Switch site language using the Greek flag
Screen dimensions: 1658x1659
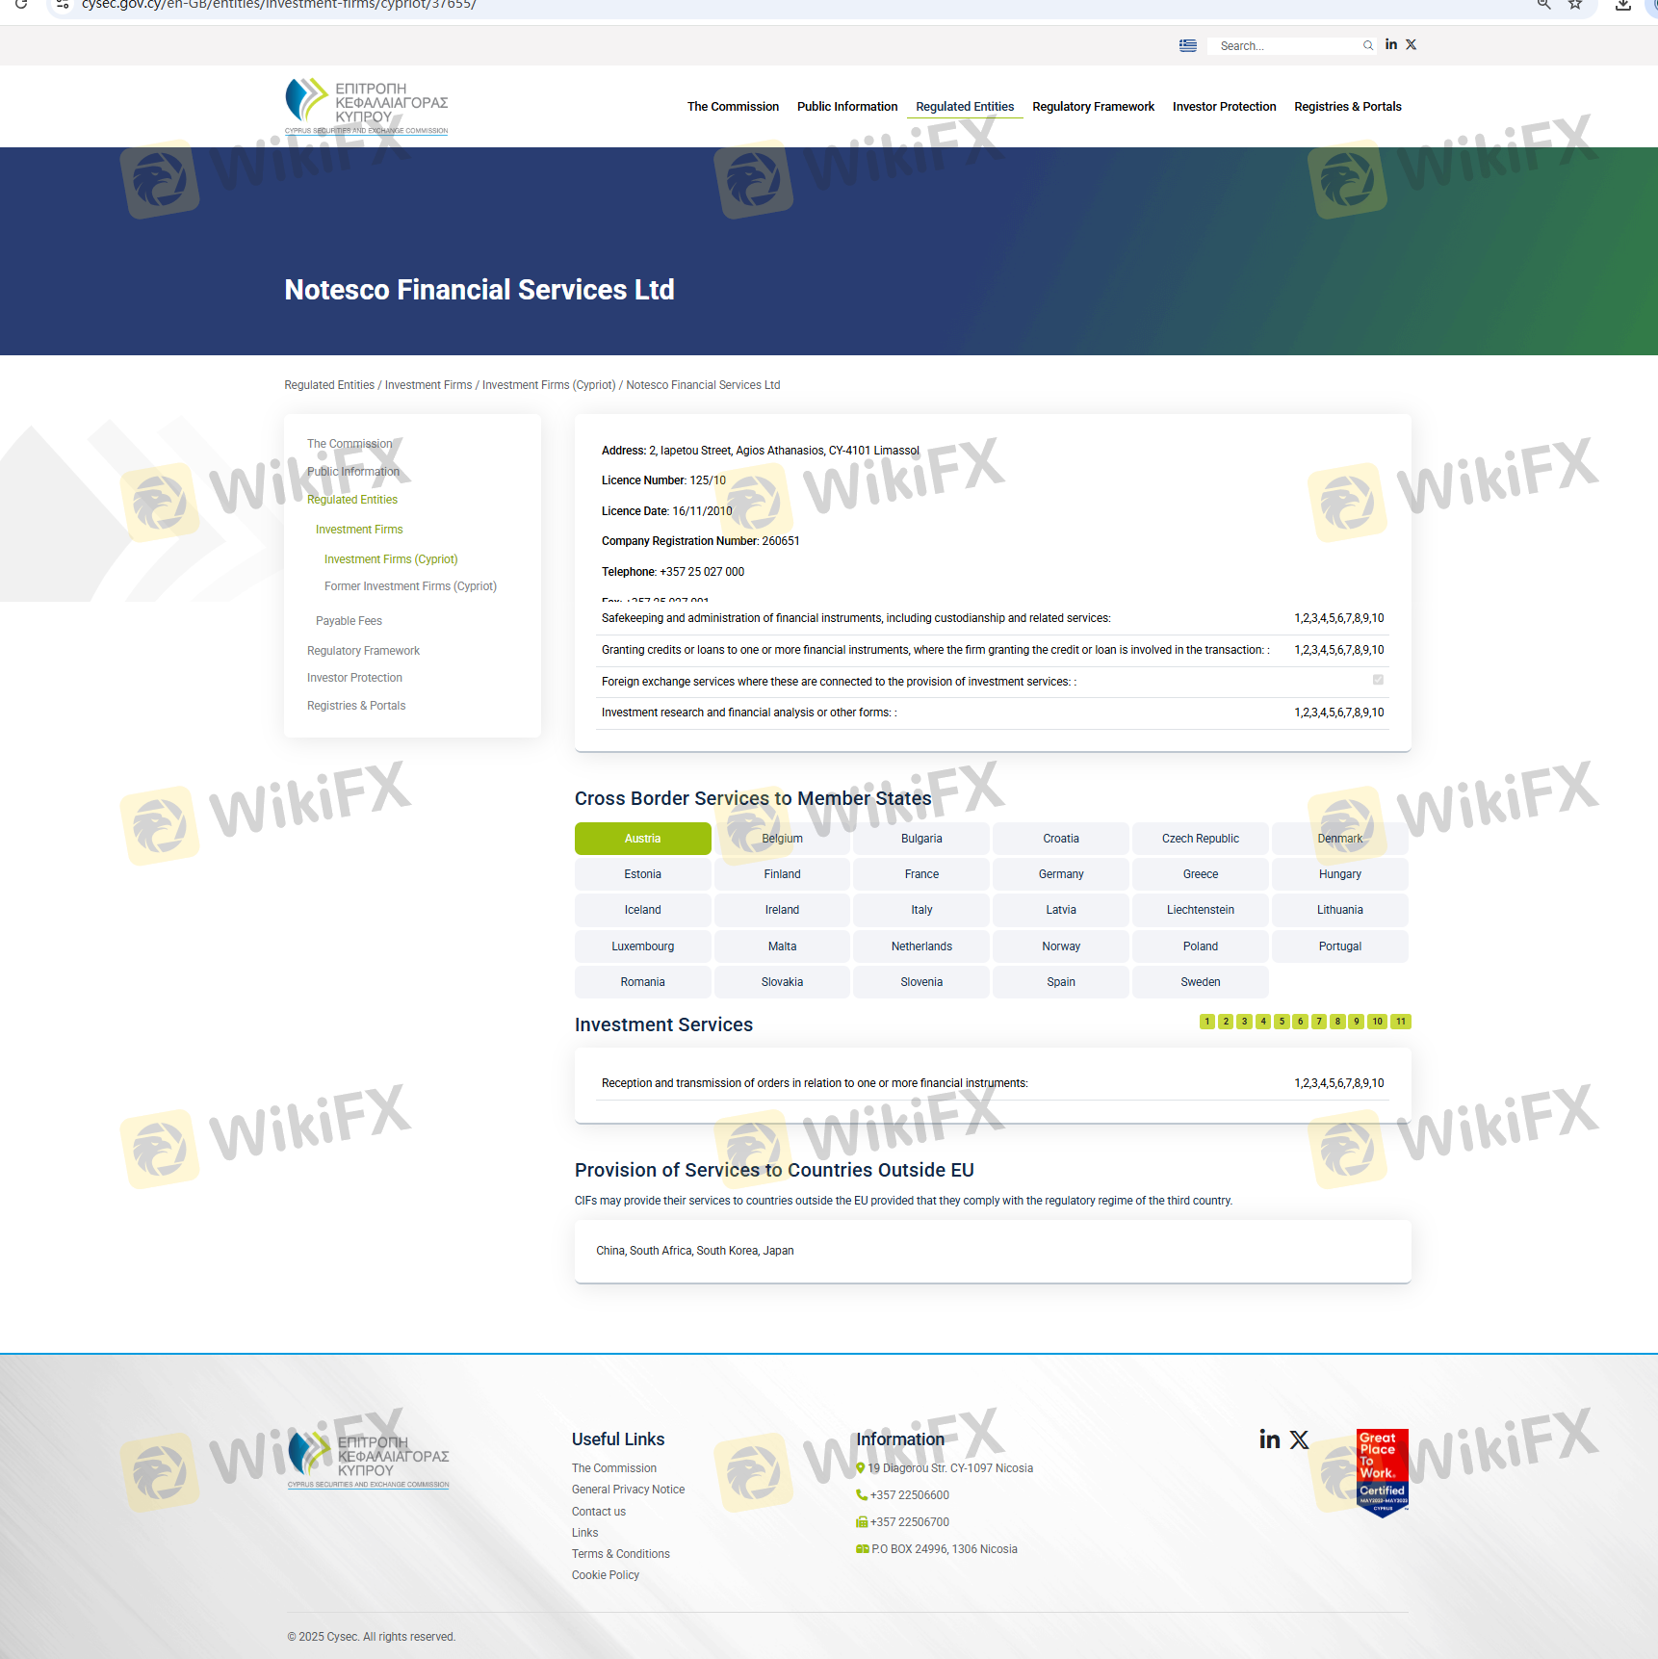pyautogui.click(x=1188, y=45)
